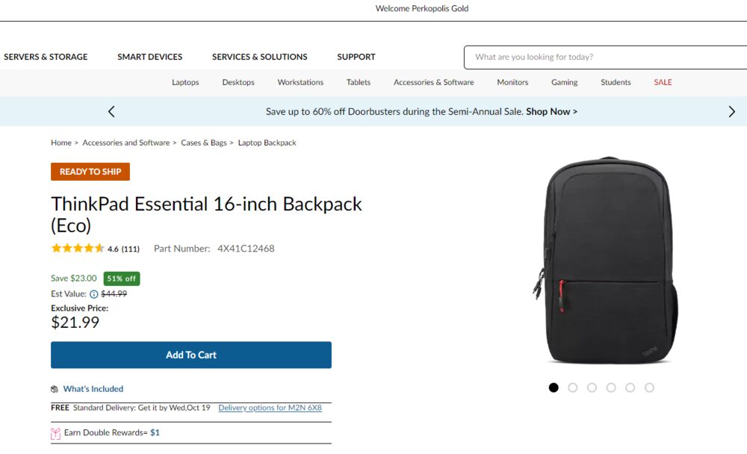Image resolution: width=747 pixels, height=454 pixels.
Task: Advance promo banner with right arrow
Action: [732, 111]
